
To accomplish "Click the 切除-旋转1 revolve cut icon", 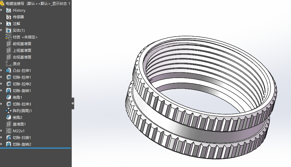I will [9, 91].
